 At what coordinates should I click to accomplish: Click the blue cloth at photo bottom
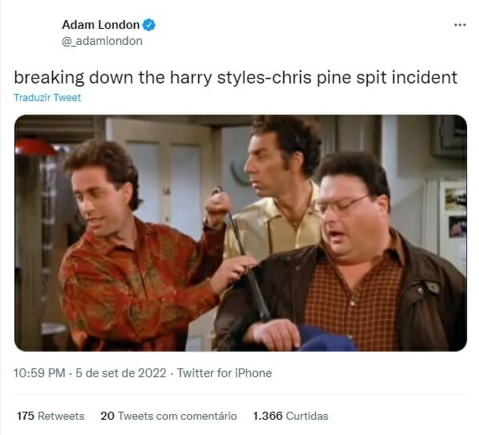pyautogui.click(x=325, y=339)
